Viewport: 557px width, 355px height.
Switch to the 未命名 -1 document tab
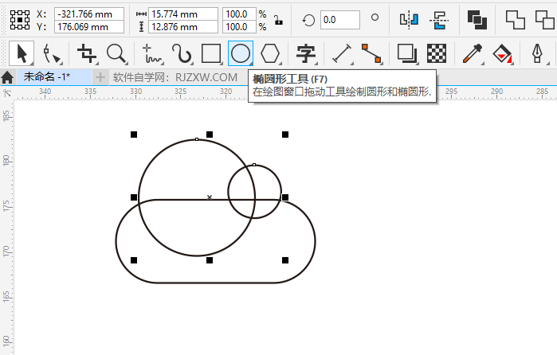click(x=47, y=77)
